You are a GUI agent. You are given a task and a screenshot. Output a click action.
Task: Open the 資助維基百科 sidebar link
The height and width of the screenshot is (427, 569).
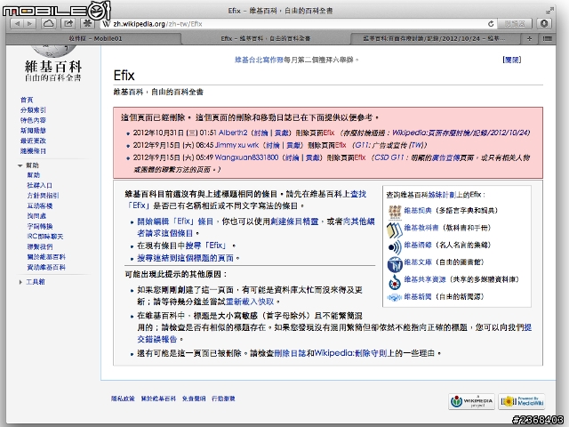46,267
